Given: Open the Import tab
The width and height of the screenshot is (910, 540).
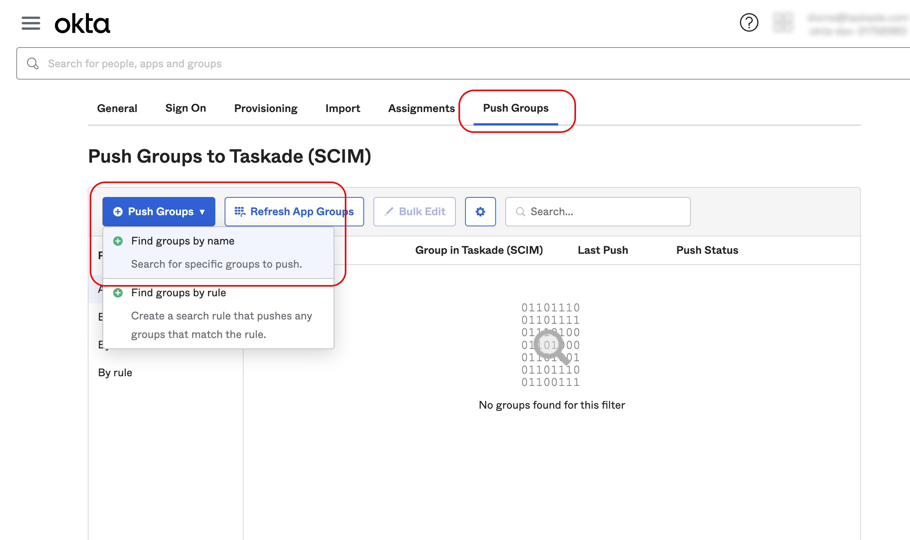Looking at the screenshot, I should pyautogui.click(x=343, y=109).
